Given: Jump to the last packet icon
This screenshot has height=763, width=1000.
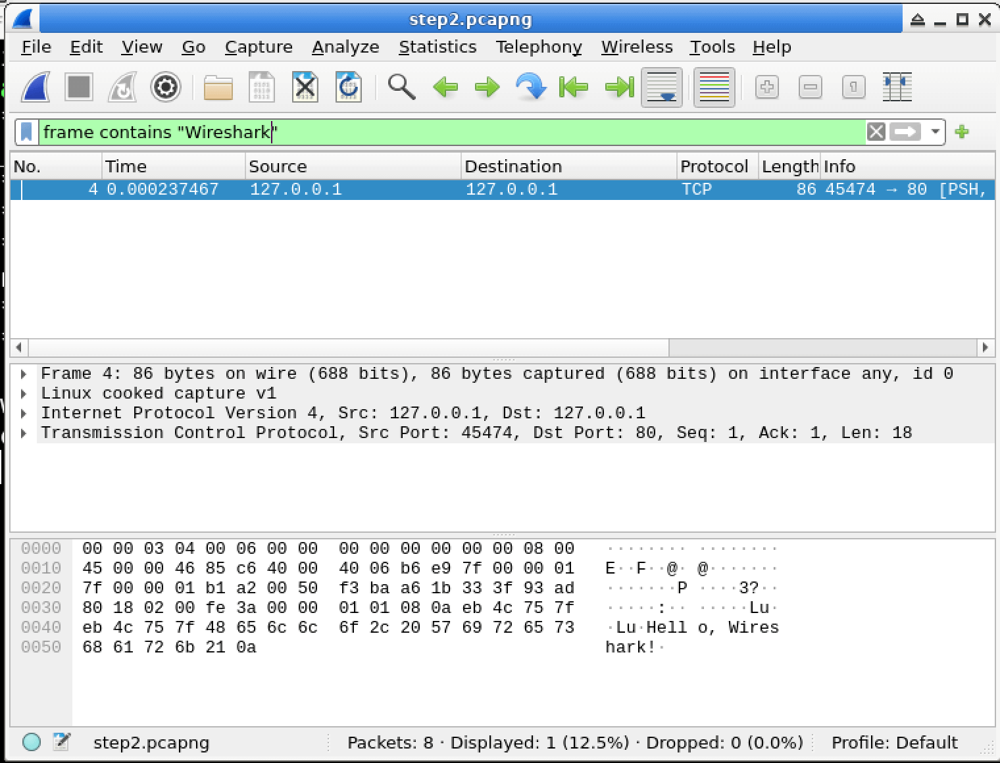Looking at the screenshot, I should click(x=618, y=87).
